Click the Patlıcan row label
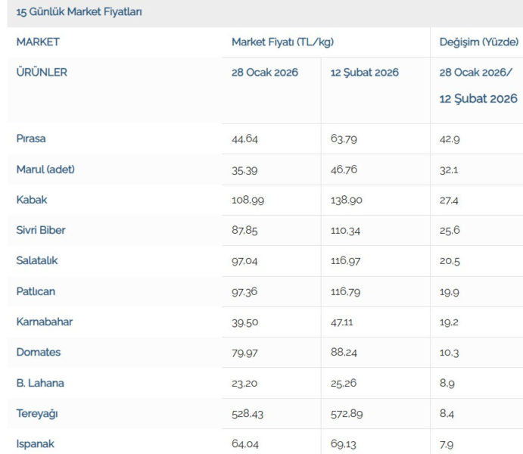This screenshot has width=523, height=454. [36, 291]
